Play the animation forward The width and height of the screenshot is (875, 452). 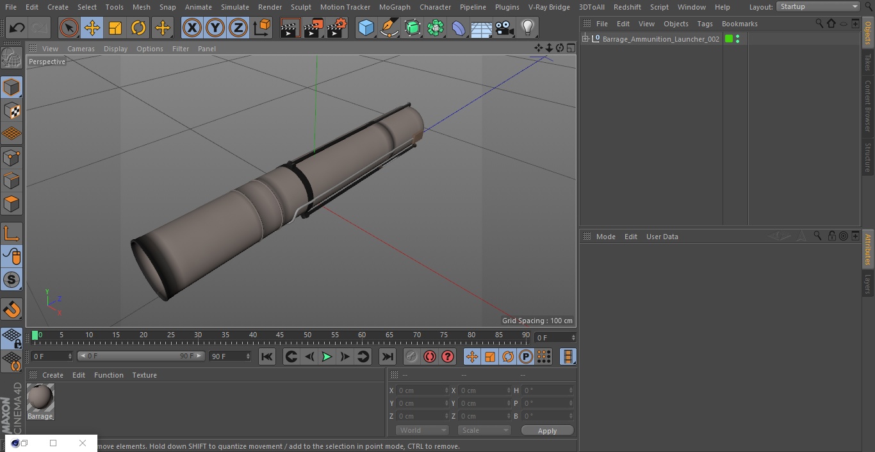(327, 356)
